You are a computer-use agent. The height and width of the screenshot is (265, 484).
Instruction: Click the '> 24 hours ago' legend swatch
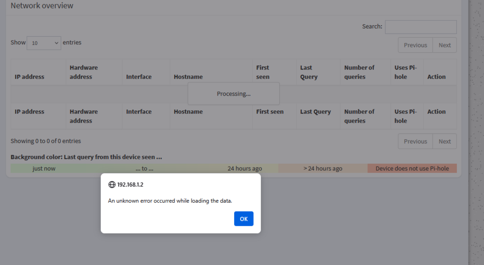pyautogui.click(x=323, y=168)
